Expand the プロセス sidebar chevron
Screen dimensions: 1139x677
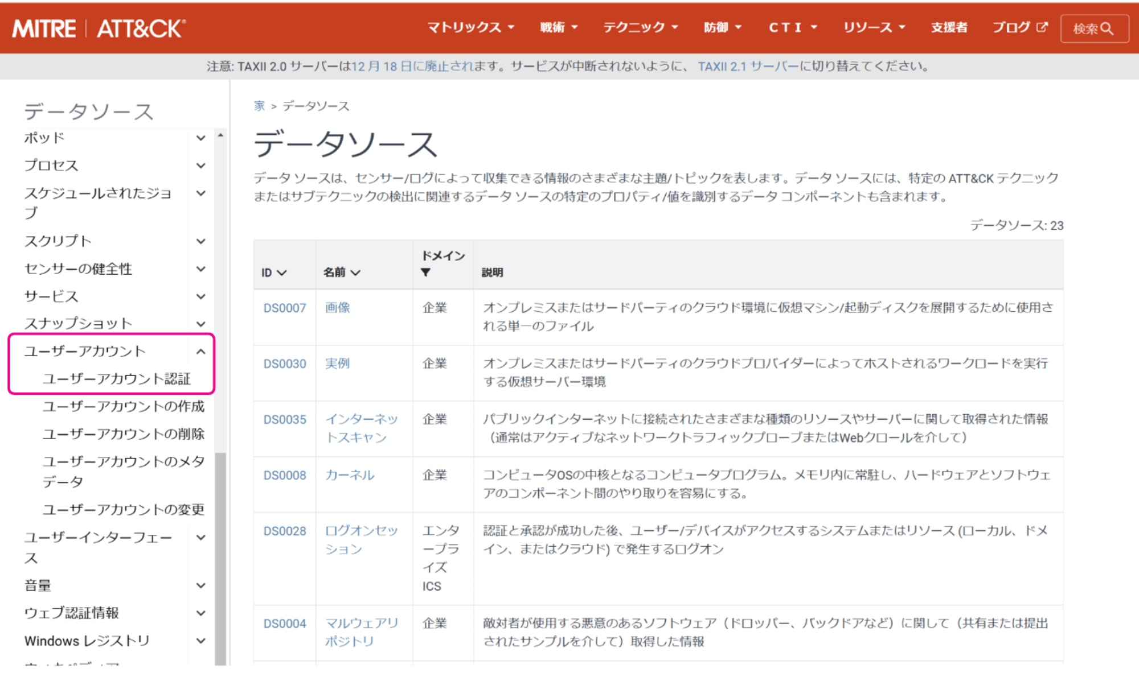[200, 166]
